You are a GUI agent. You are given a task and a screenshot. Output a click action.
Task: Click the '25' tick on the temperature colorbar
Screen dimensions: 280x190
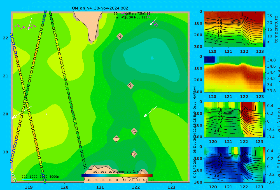click(x=269, y=16)
